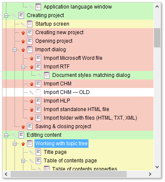Collapse the Table of contents page node
This screenshot has height=182, width=165.
coord(23,161)
